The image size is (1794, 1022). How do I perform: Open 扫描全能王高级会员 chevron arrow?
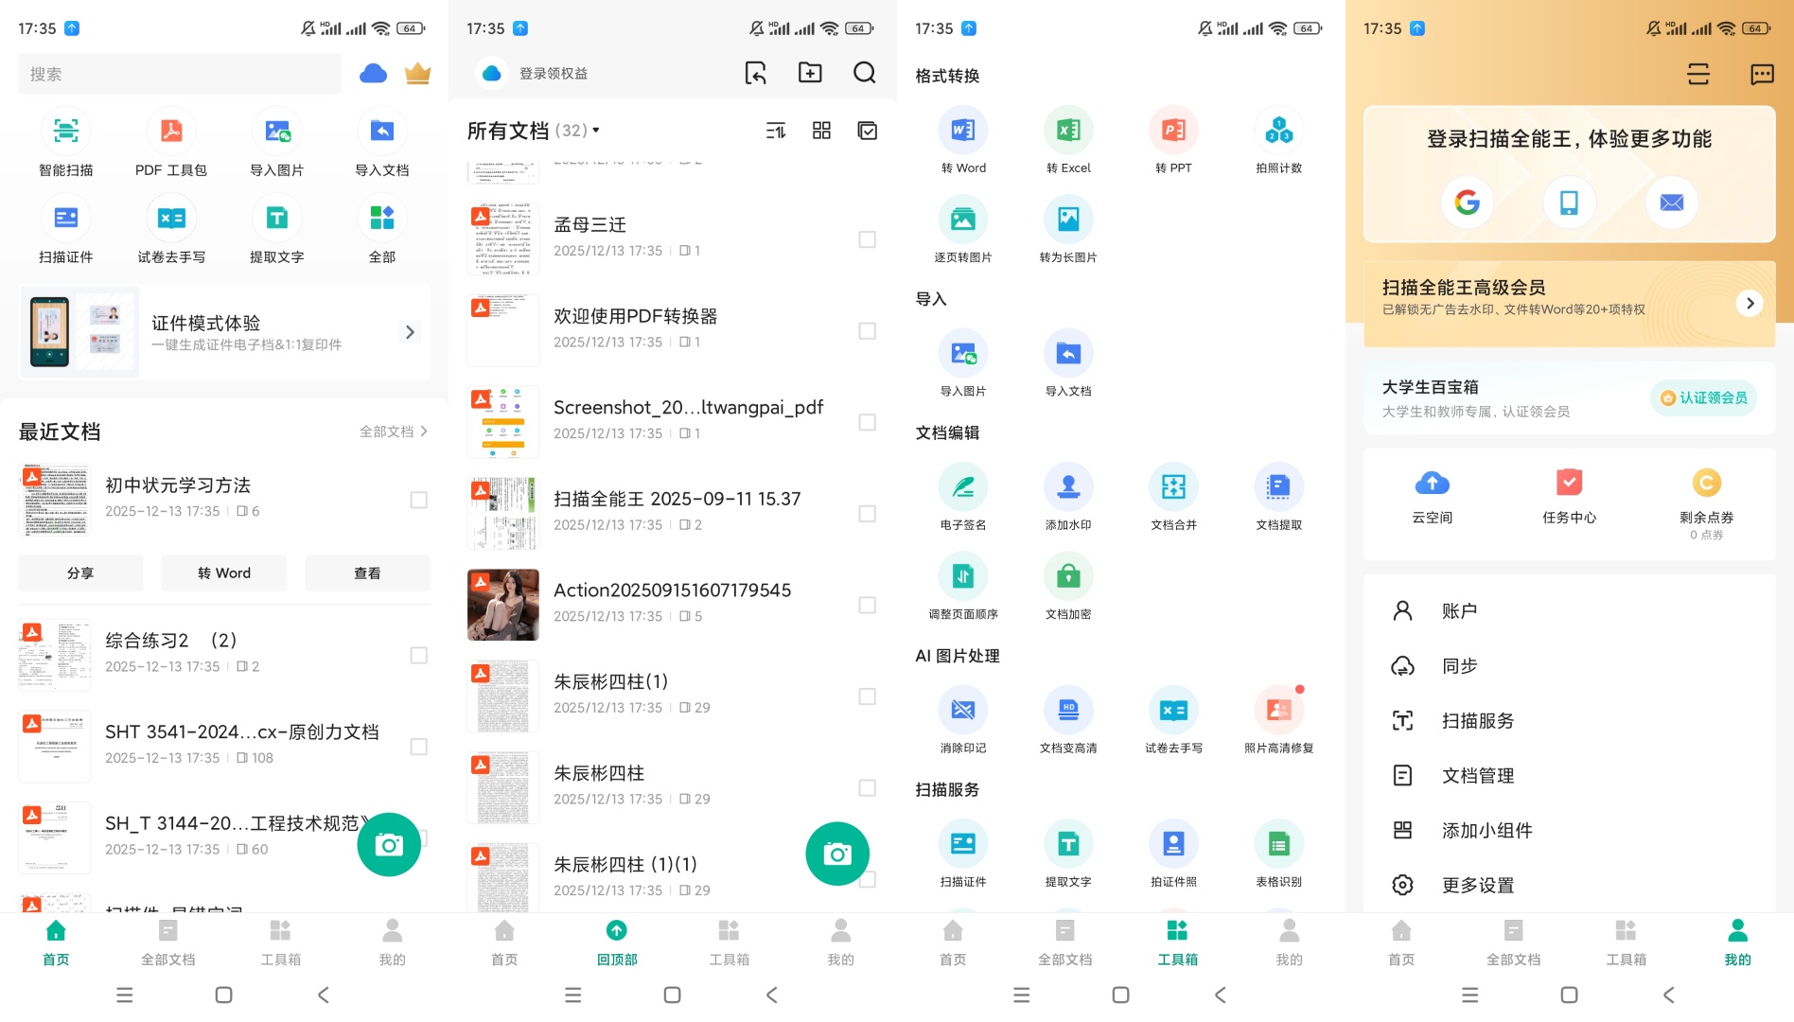[1750, 303]
